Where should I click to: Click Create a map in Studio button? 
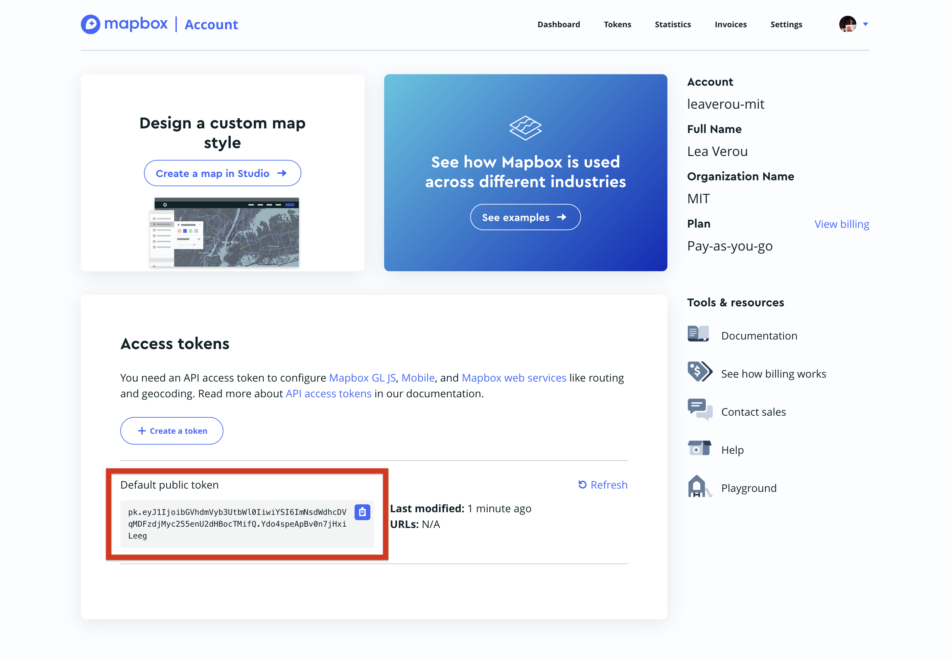222,173
